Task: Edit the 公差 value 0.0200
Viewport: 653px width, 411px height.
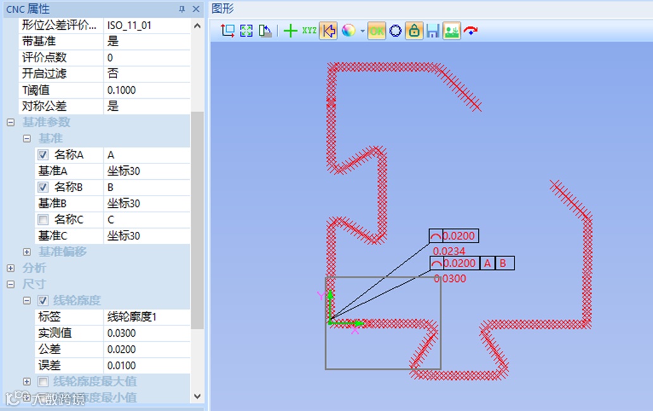Action: point(147,350)
